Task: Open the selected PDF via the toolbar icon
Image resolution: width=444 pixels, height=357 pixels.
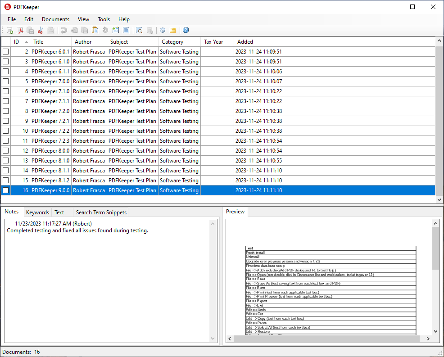Action: 20,30
